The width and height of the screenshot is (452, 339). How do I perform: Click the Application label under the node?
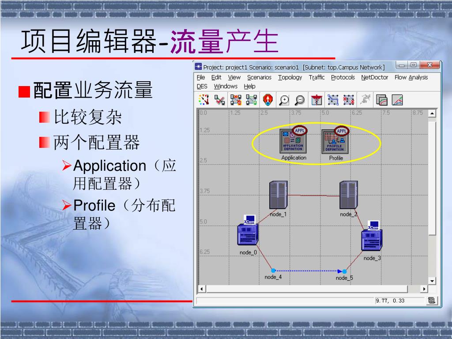[294, 158]
